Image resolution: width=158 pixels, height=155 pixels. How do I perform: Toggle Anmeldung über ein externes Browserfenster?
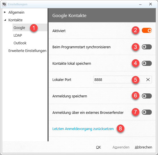point(147,112)
